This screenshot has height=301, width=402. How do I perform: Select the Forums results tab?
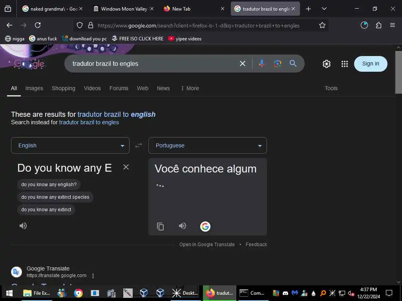119,88
